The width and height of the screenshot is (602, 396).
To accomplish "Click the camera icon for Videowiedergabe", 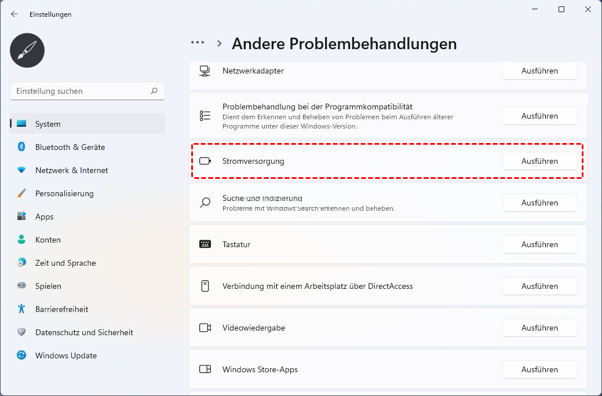I will click(x=205, y=328).
